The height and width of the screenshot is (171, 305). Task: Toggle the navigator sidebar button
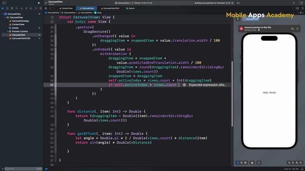tap(4, 3)
